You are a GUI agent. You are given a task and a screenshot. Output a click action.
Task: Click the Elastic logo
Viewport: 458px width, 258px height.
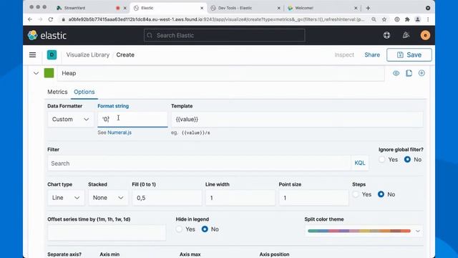(47, 35)
